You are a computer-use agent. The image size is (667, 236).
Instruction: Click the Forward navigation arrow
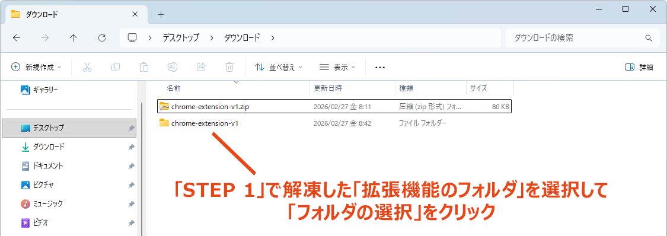[44, 38]
